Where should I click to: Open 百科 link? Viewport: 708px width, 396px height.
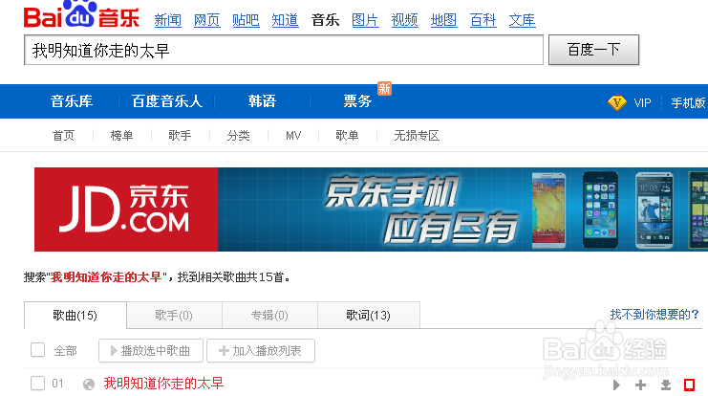[x=483, y=20]
